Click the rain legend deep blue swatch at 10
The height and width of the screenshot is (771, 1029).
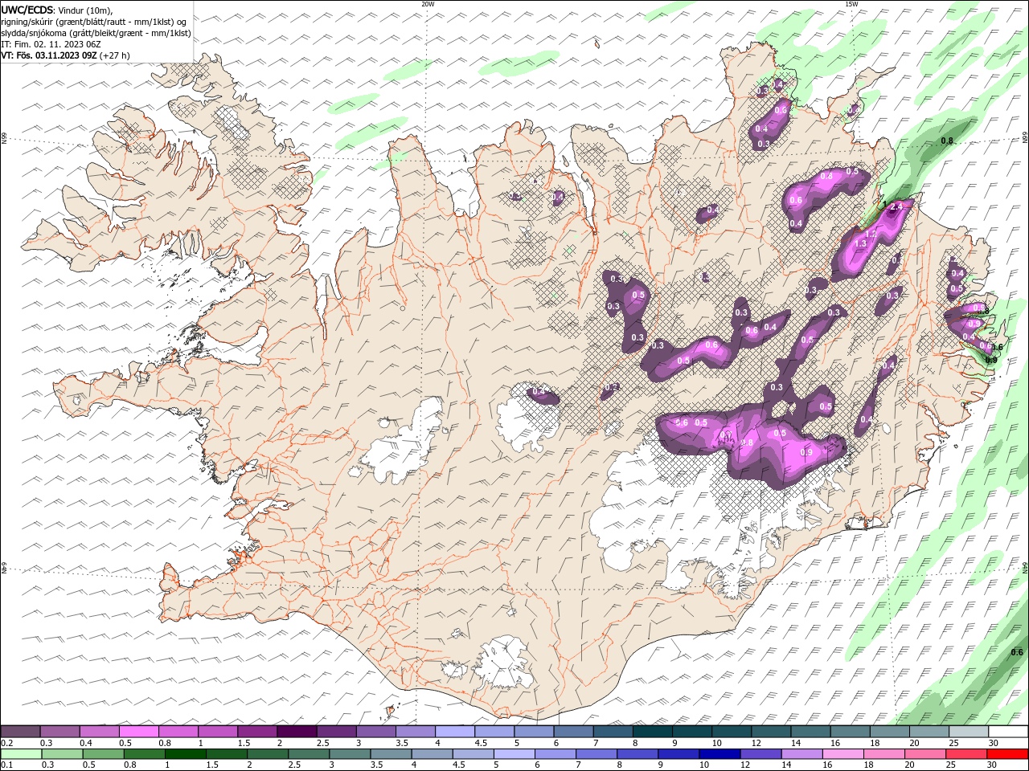[719, 754]
